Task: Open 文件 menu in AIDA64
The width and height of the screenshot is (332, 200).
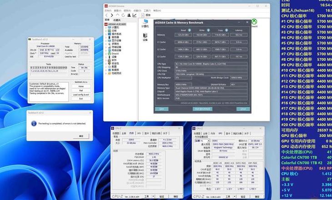Action: pyautogui.click(x=108, y=10)
